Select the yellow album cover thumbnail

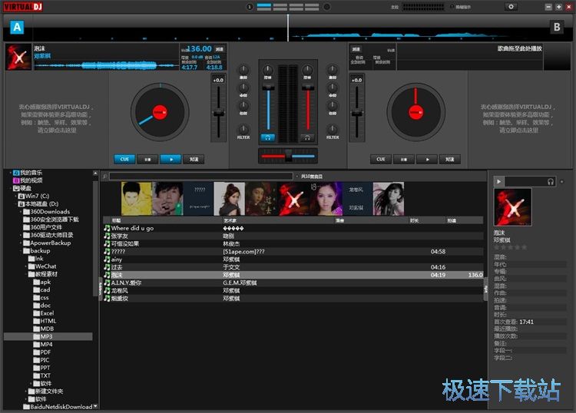pos(136,199)
